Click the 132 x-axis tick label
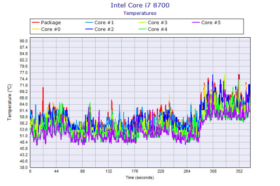The image size is (280, 186). click(109, 171)
